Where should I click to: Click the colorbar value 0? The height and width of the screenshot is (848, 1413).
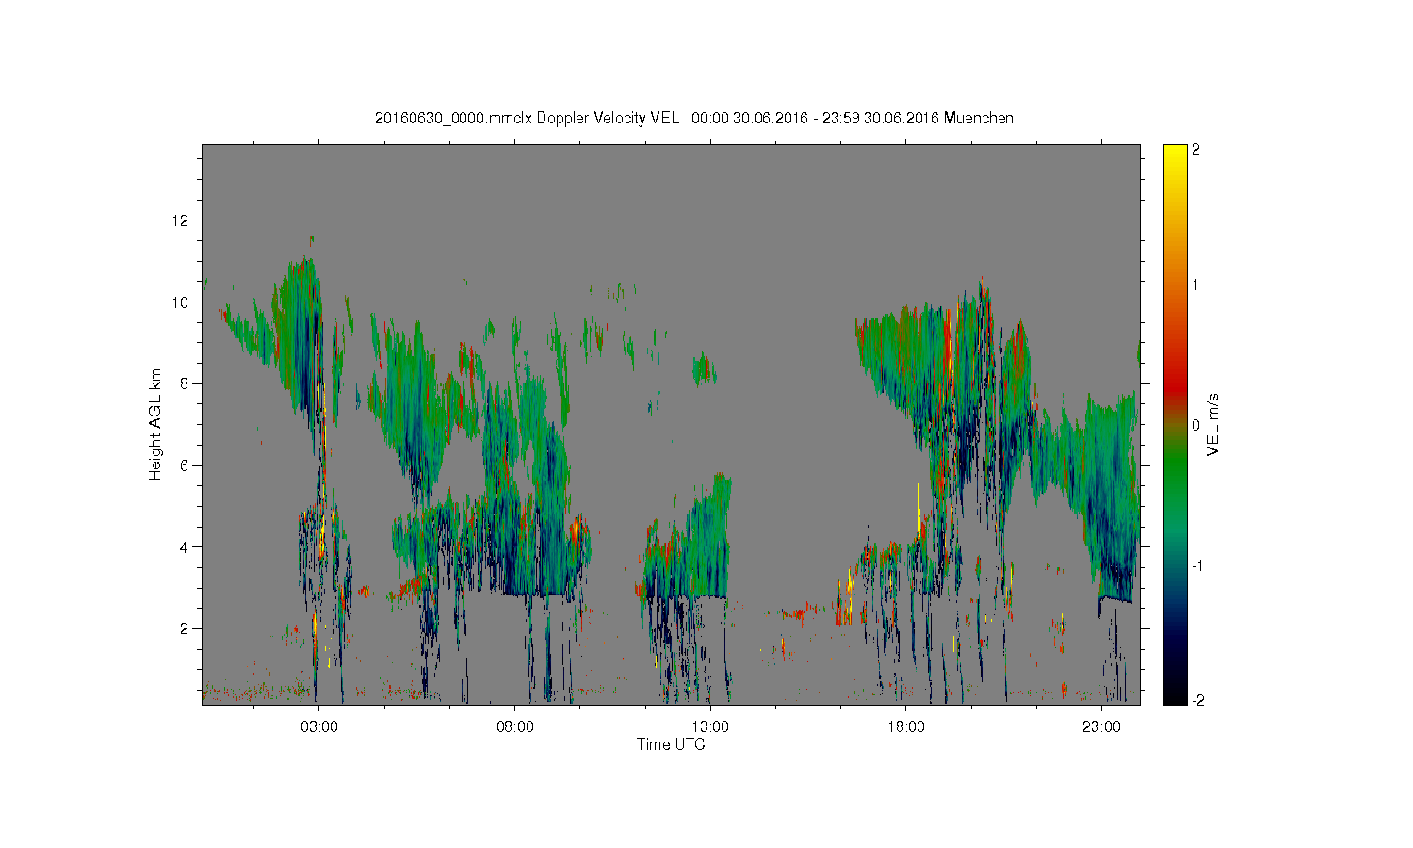(x=1196, y=425)
